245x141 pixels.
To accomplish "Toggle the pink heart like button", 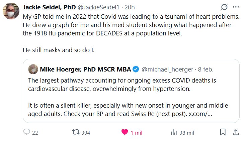I will click(125, 132).
